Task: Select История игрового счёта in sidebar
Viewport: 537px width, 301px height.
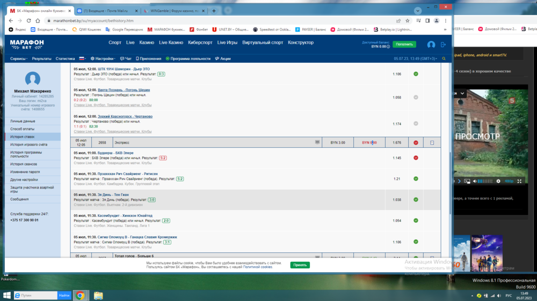Action: [x=28, y=145]
